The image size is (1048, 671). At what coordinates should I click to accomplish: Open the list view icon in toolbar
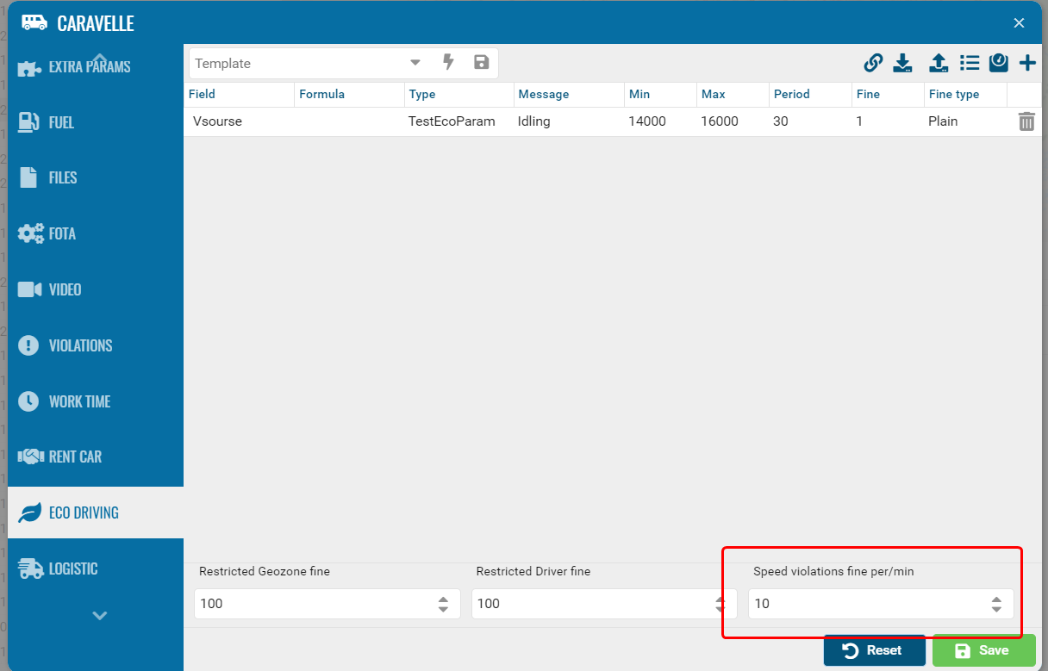click(970, 63)
